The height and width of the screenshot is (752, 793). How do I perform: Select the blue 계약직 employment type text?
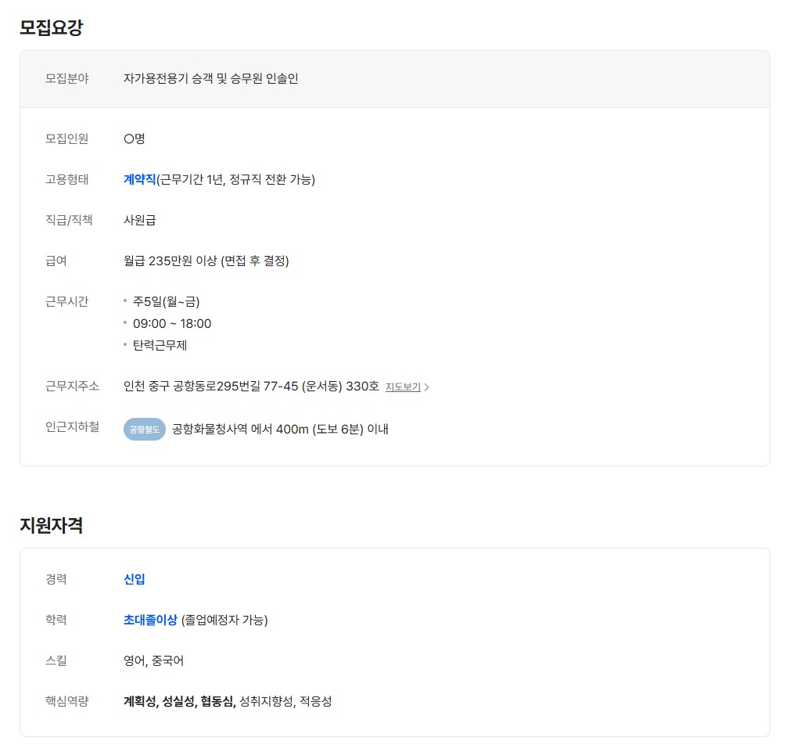[140, 179]
